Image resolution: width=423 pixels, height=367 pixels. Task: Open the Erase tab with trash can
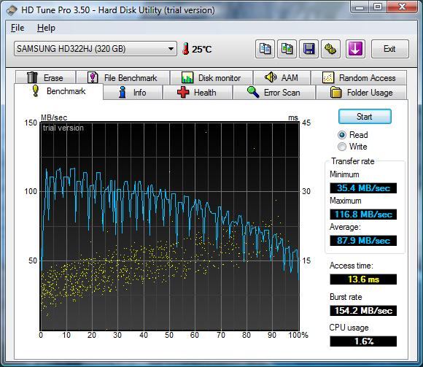pyautogui.click(x=46, y=78)
